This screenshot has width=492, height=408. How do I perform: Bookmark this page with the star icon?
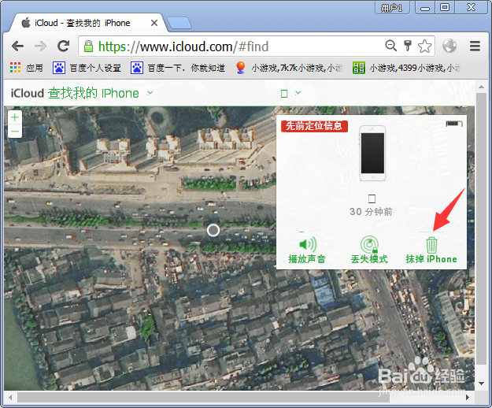(424, 46)
